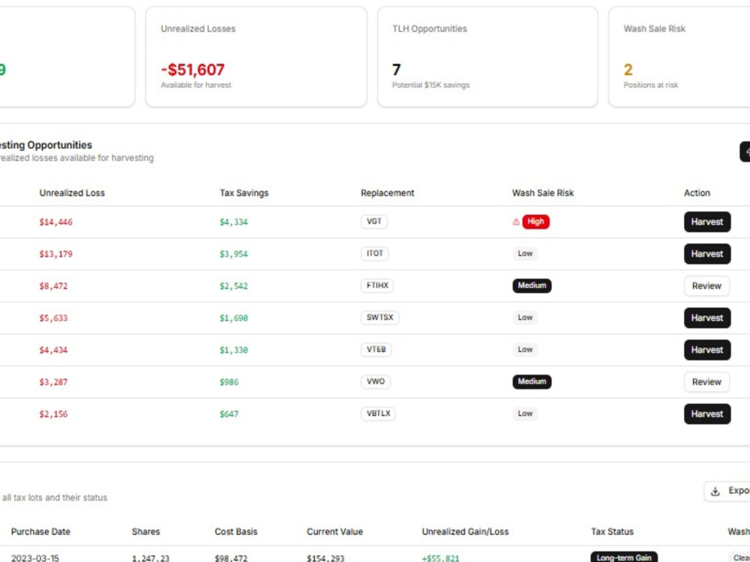Click the Tax Status column header
The width and height of the screenshot is (750, 562).
tap(612, 532)
